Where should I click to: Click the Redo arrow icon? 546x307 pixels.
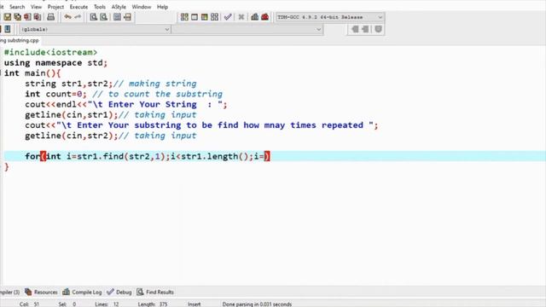click(78, 17)
